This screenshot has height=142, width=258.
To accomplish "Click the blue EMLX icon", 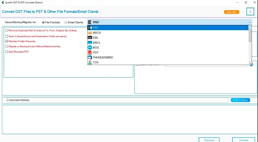I will [x=90, y=42].
